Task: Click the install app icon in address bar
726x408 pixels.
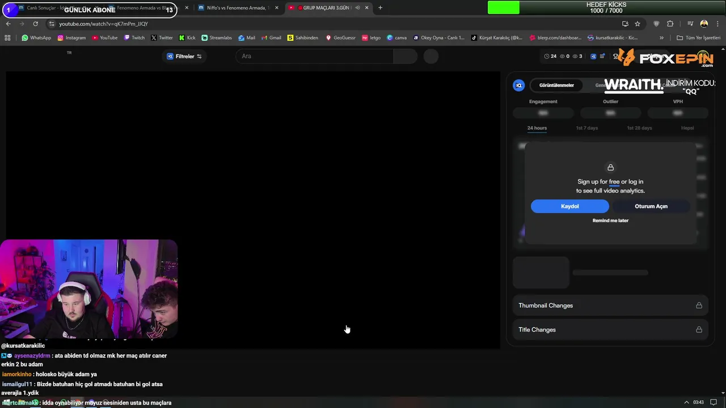Action: (x=625, y=24)
